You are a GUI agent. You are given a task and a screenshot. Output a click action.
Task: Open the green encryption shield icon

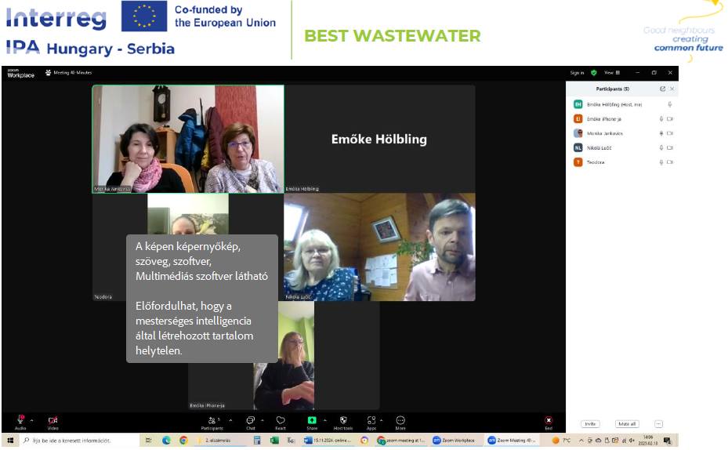point(594,73)
